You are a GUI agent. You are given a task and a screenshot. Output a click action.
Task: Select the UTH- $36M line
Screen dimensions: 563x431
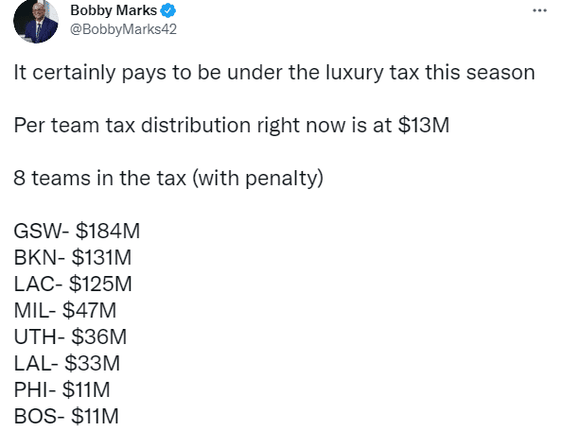pos(70,337)
